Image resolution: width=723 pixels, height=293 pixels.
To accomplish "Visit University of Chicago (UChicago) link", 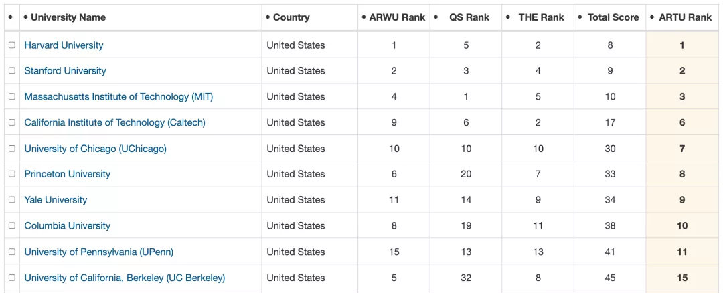I will pos(96,149).
